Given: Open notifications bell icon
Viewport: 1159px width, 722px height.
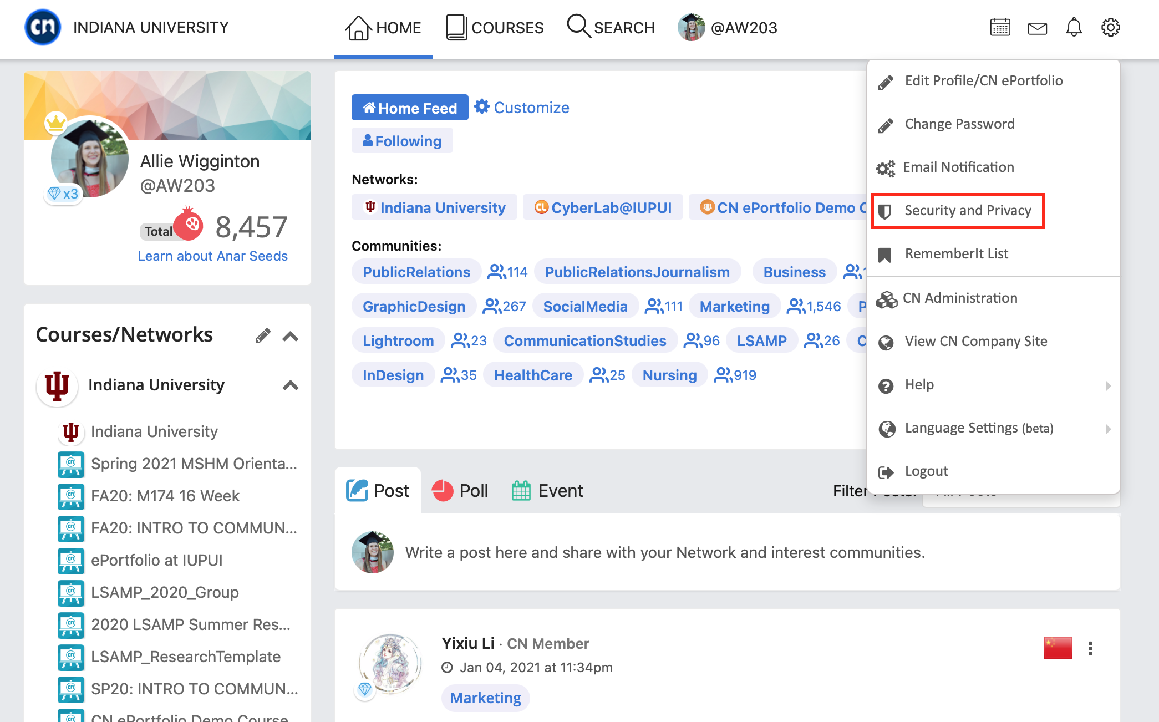Looking at the screenshot, I should tap(1074, 27).
